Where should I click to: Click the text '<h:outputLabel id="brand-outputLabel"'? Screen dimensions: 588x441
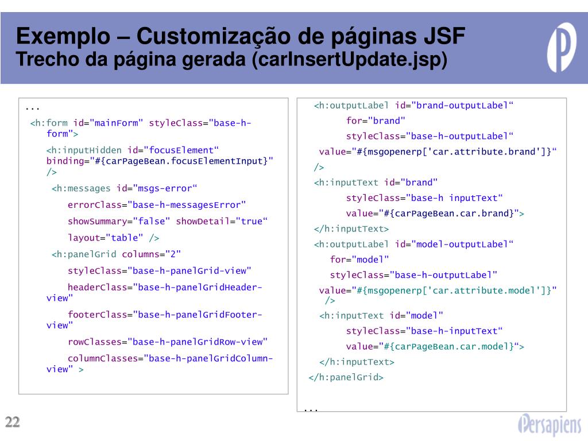pyautogui.click(x=413, y=106)
